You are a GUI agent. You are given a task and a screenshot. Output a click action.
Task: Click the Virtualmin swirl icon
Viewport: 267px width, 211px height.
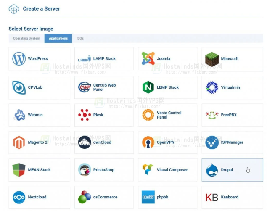[x=212, y=87]
